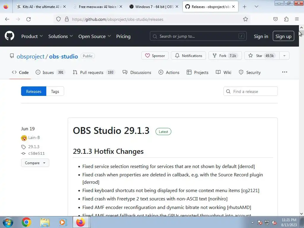Open the Code tab
Image resolution: width=304 pixels, height=228 pixels.
20,72
